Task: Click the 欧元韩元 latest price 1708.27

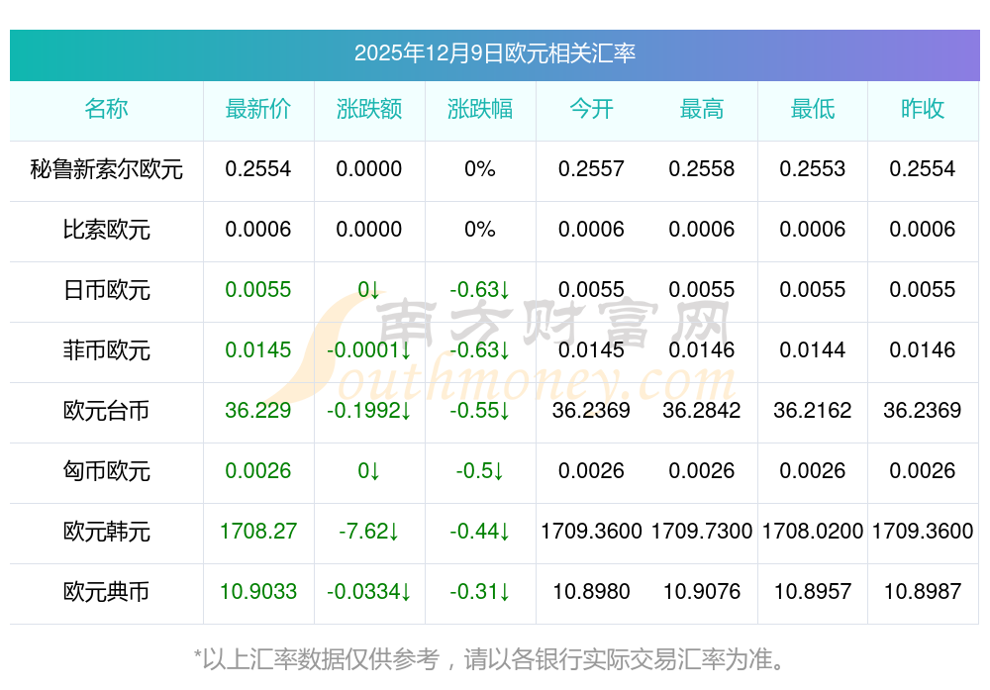Action: point(258,532)
